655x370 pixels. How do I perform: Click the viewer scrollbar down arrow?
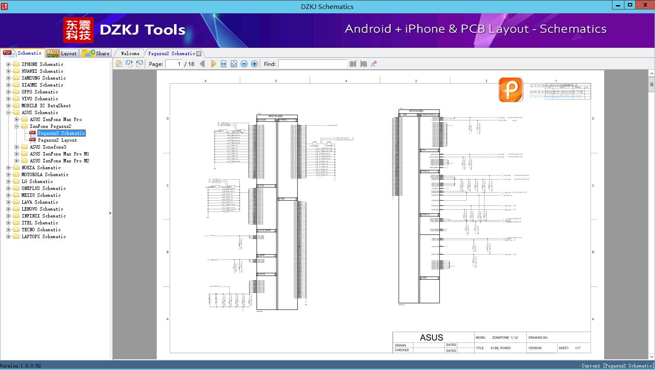[x=651, y=356]
